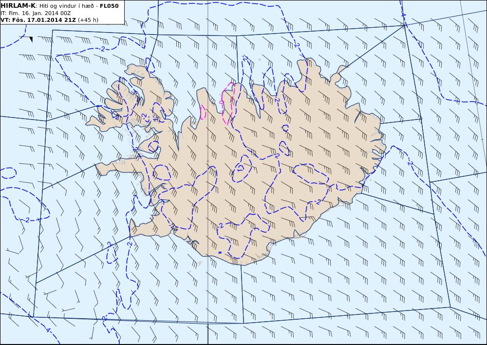The height and width of the screenshot is (345, 487).
Task: Select the "Hiti og vindur í hæð" description text
Action: 66,6
